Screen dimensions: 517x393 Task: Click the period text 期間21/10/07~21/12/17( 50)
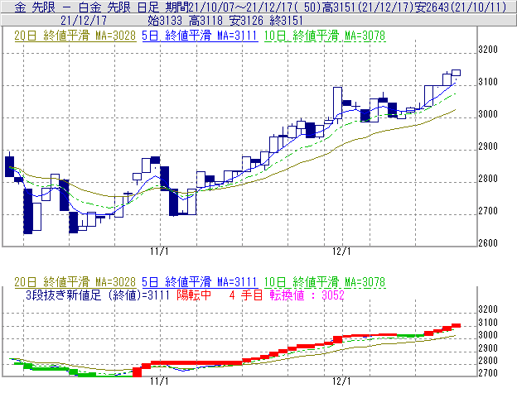(x=242, y=7)
